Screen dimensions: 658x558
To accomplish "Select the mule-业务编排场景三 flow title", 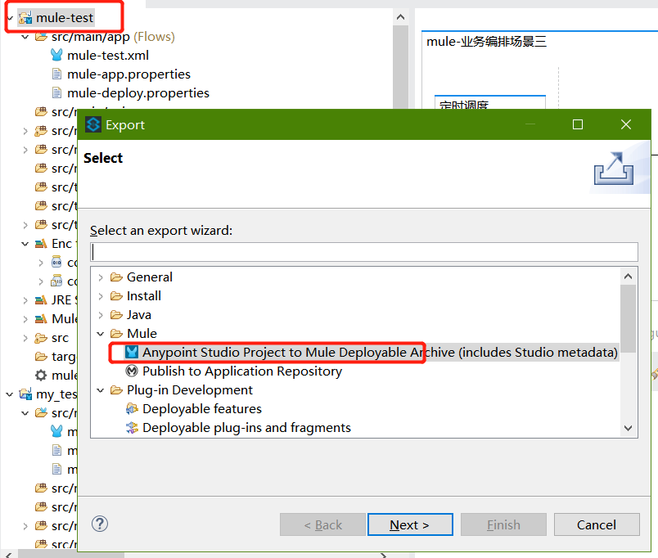I will (x=486, y=42).
